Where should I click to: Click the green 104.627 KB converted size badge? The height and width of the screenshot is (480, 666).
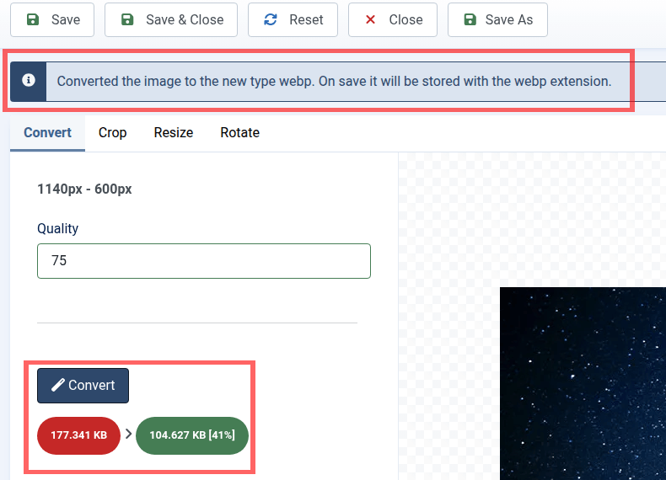point(191,435)
